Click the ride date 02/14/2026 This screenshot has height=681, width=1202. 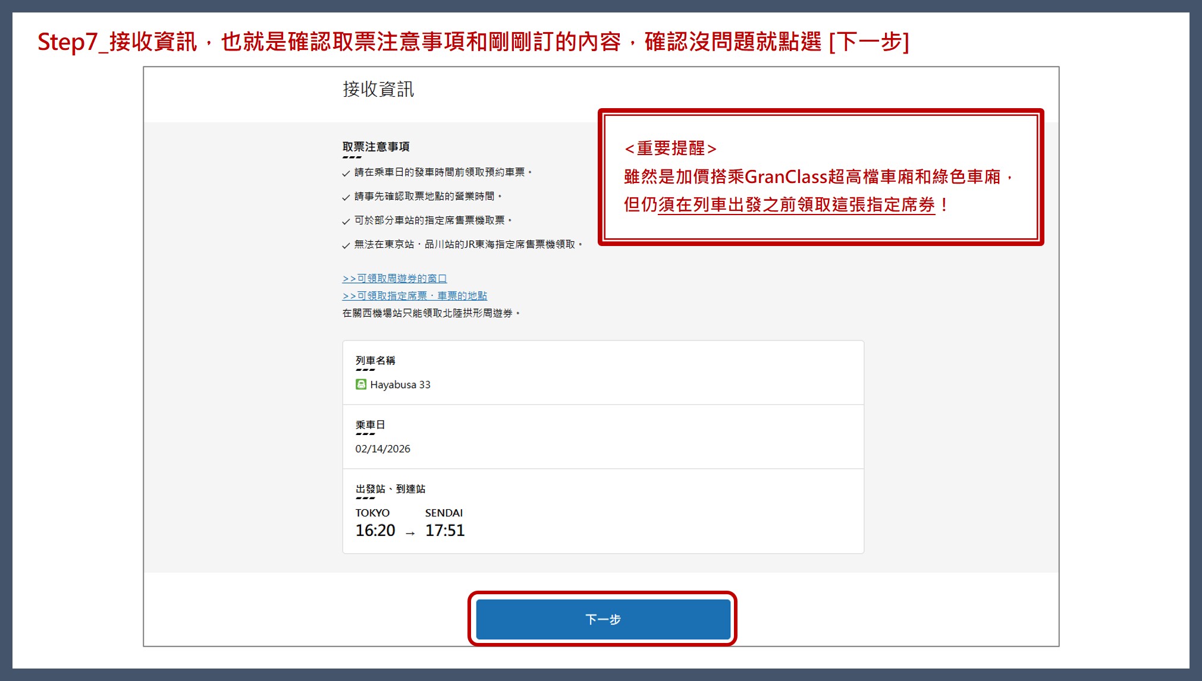[x=382, y=449]
